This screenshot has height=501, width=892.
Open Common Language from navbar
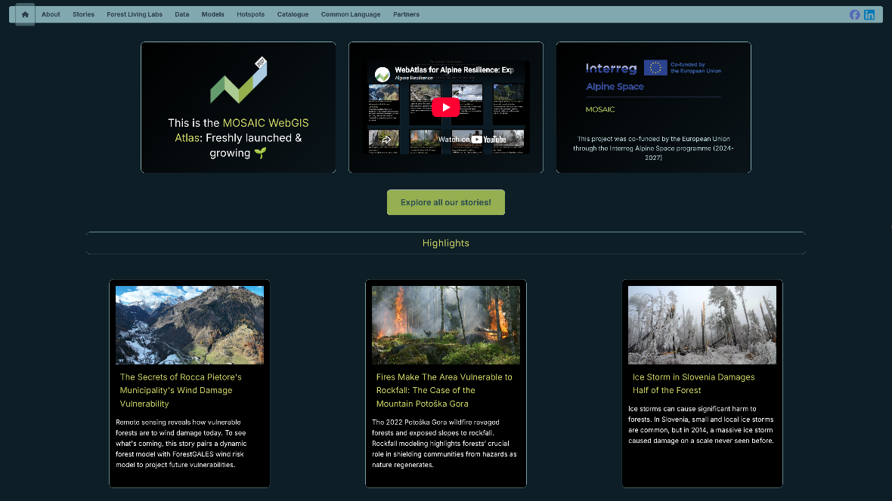pos(351,14)
